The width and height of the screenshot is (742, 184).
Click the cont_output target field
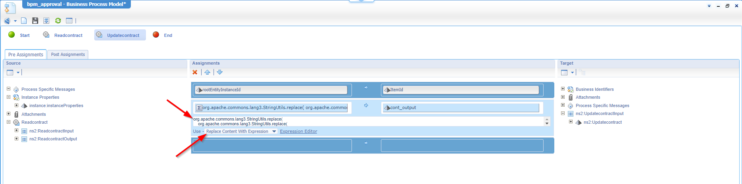461,107
